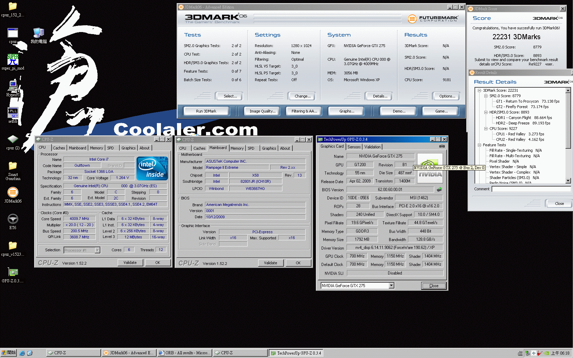The width and height of the screenshot is (573, 358).
Task: Click Filtering & AA button in 3DMark06
Action: click(304, 111)
